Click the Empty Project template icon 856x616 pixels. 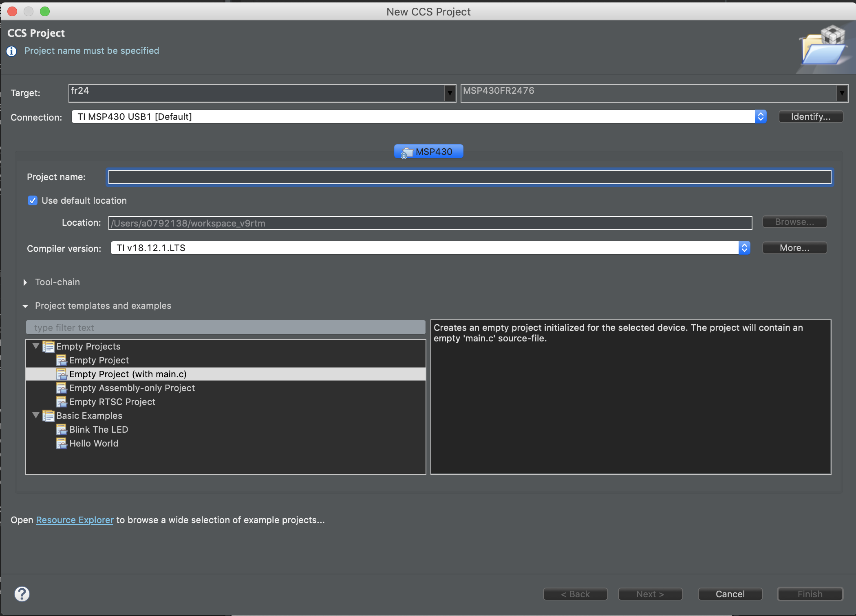(62, 361)
